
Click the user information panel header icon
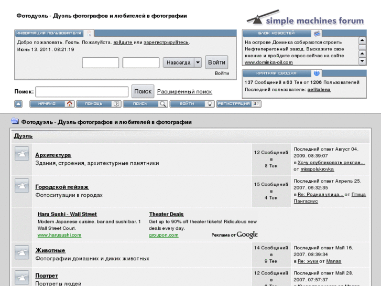click(x=89, y=34)
